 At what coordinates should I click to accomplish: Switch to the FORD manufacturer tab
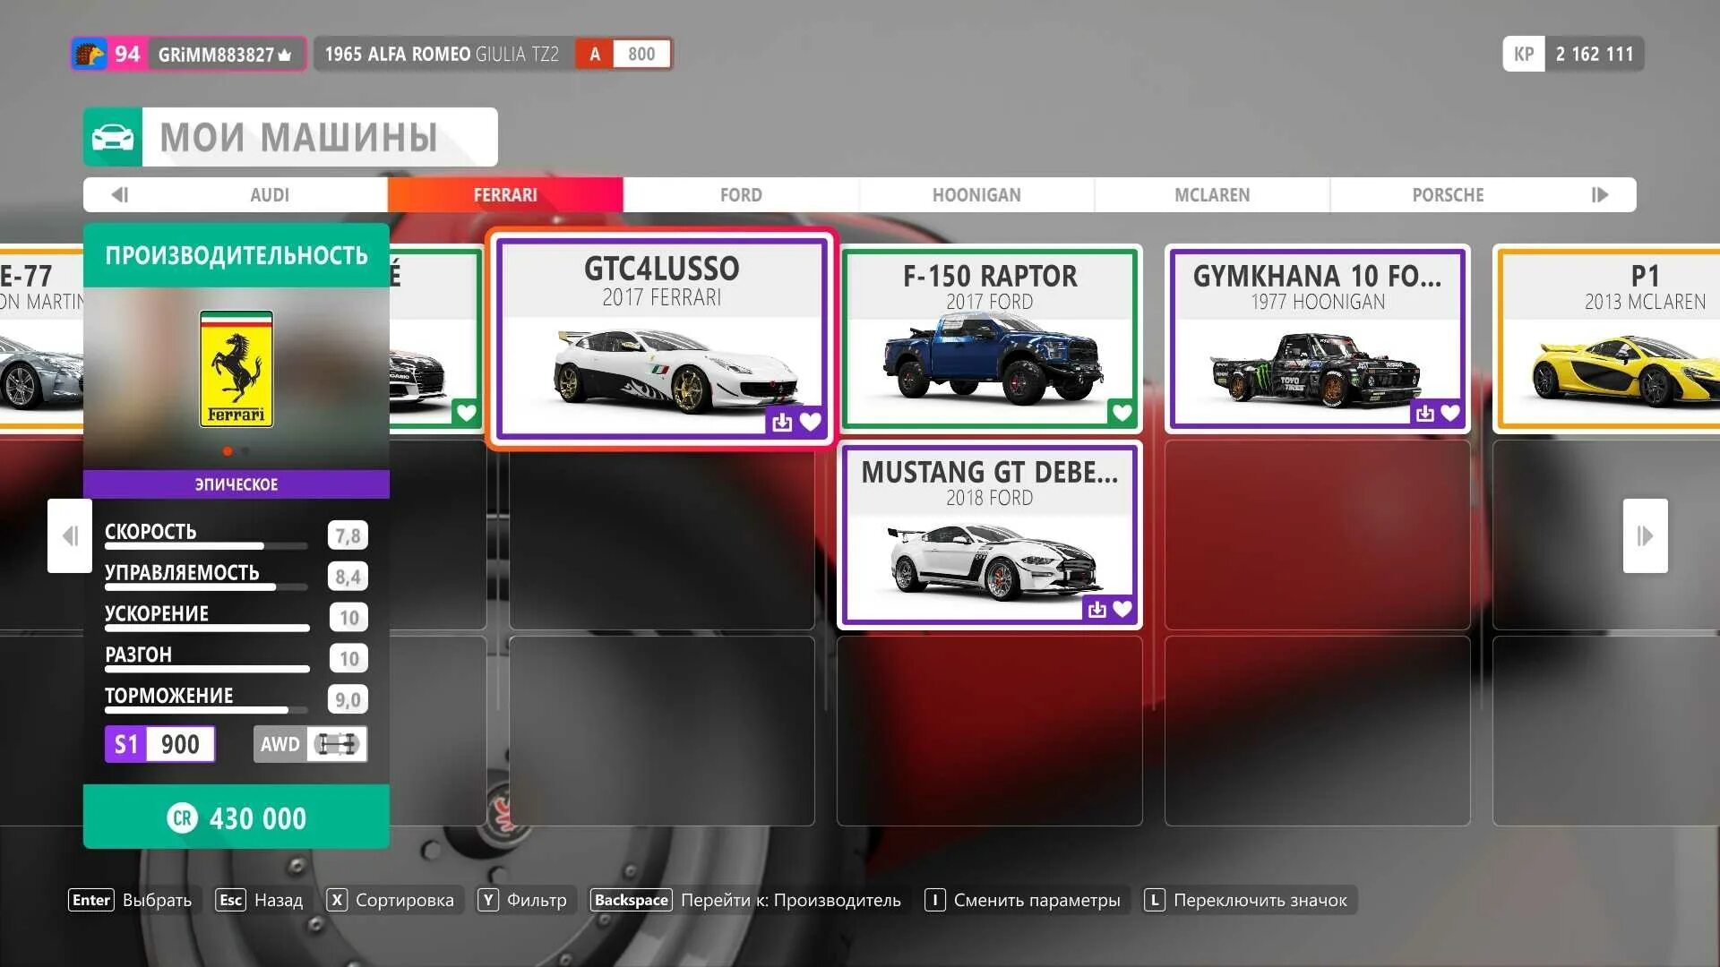tap(741, 194)
